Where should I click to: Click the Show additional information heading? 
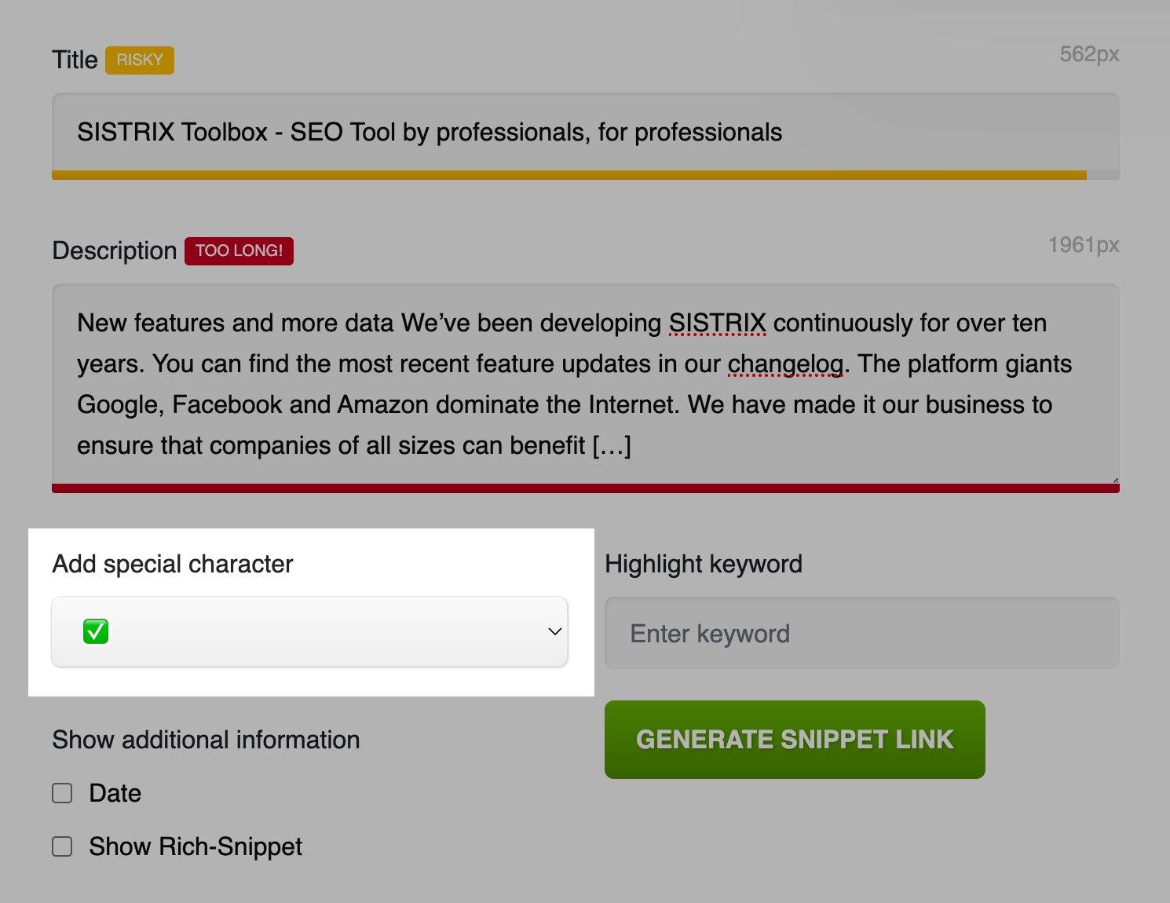[x=206, y=740]
